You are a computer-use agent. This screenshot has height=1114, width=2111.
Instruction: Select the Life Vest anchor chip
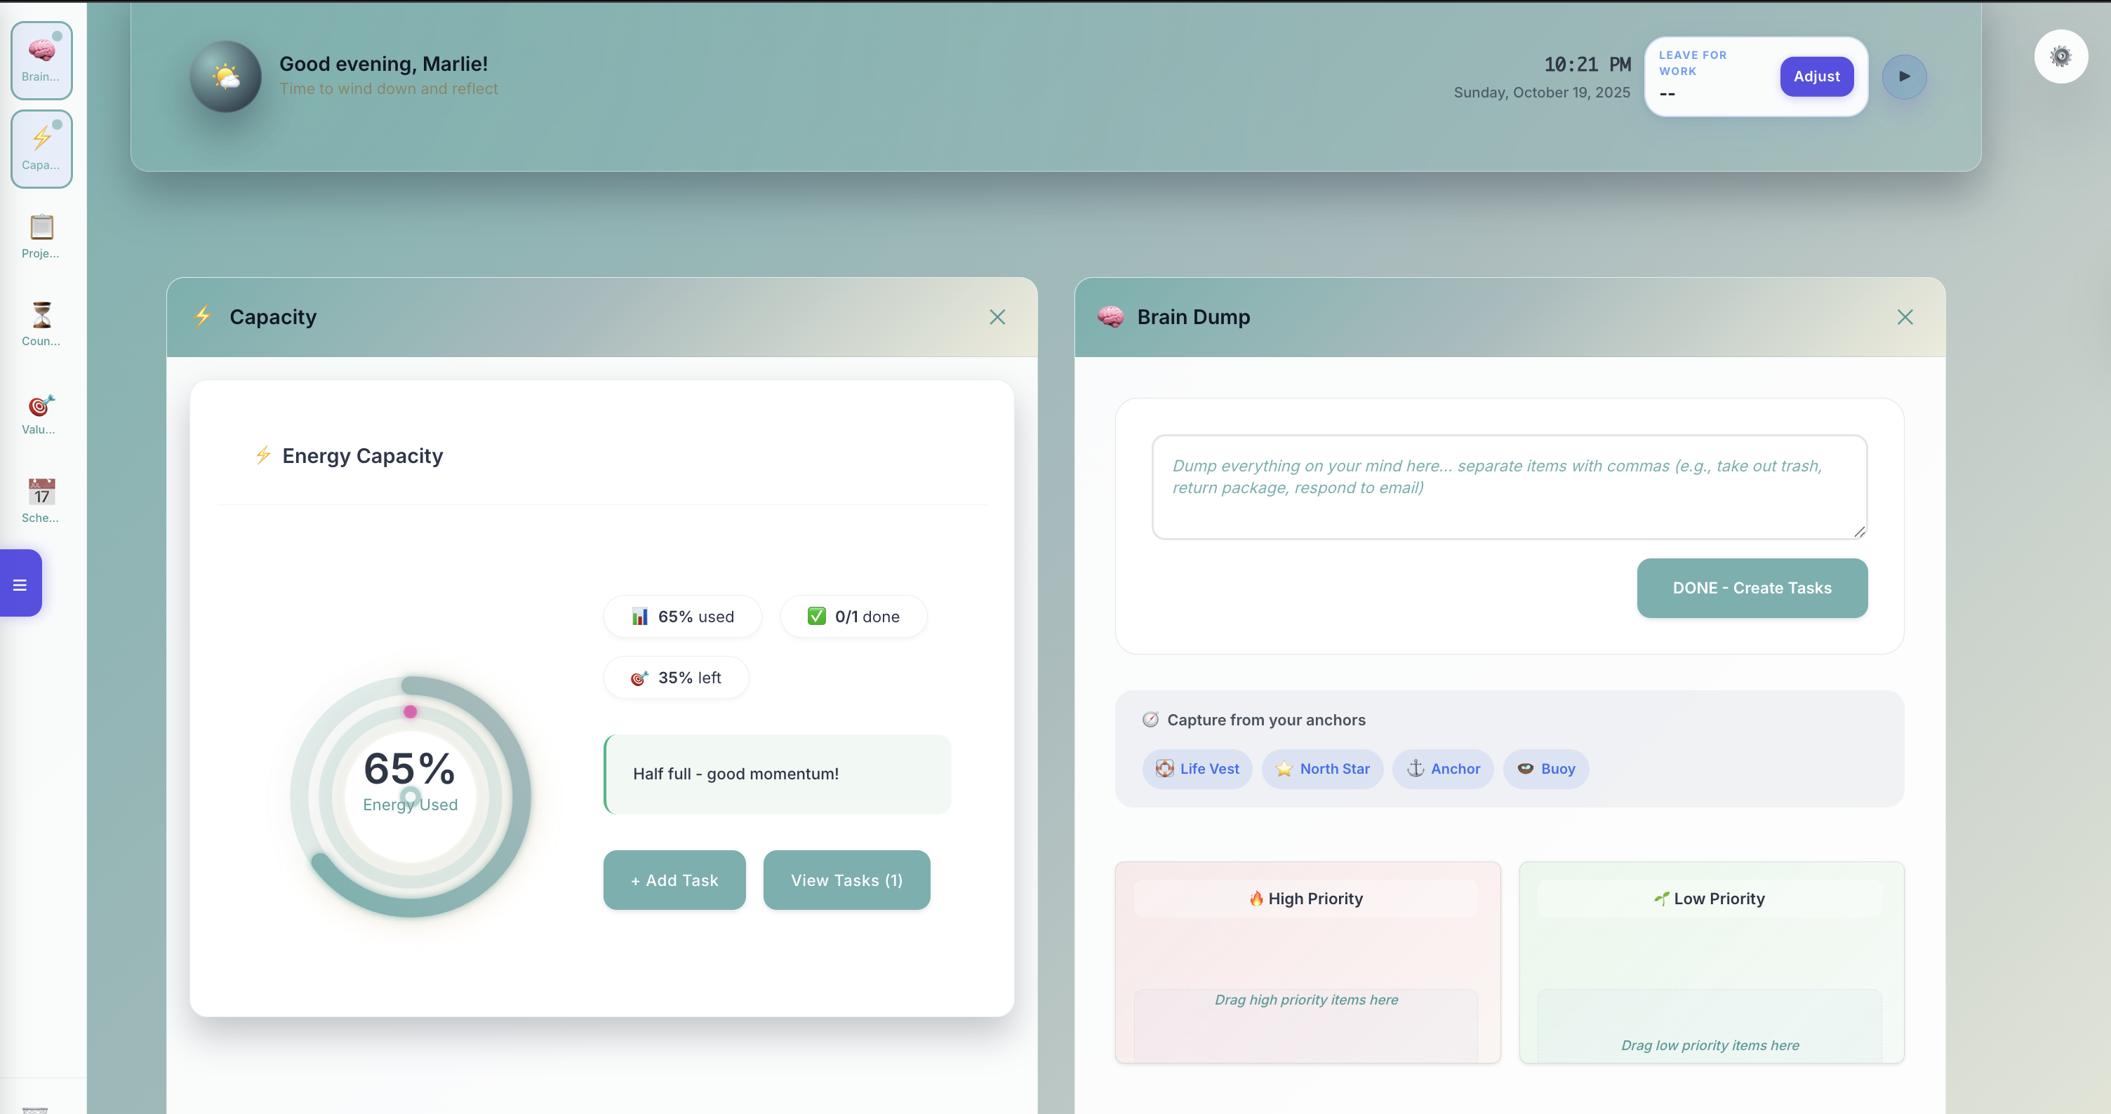(1197, 768)
